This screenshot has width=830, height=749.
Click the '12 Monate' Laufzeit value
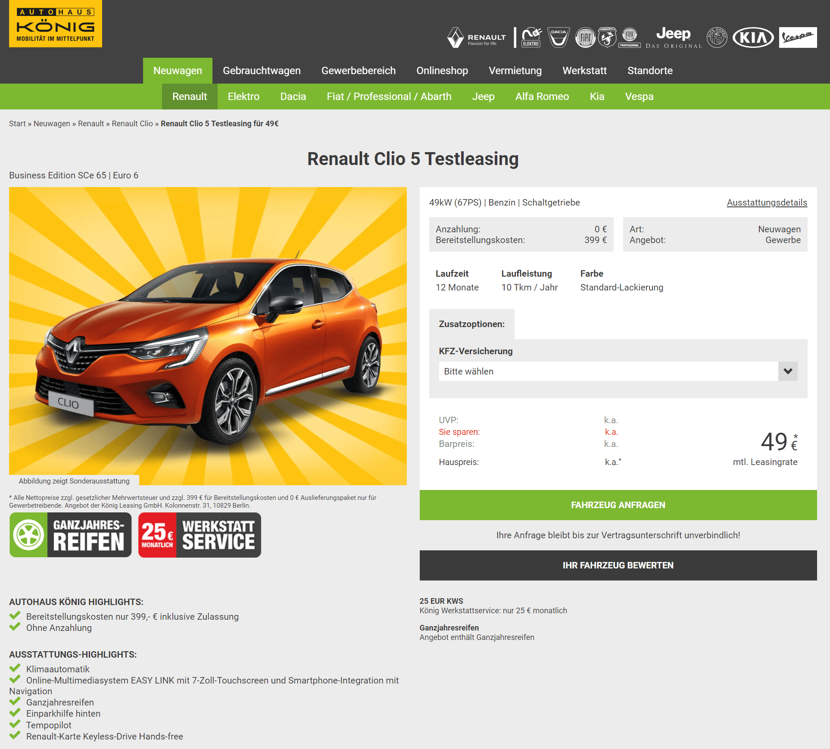click(457, 287)
